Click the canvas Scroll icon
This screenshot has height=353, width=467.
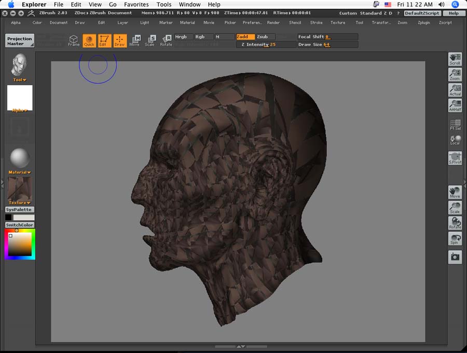coord(455,59)
